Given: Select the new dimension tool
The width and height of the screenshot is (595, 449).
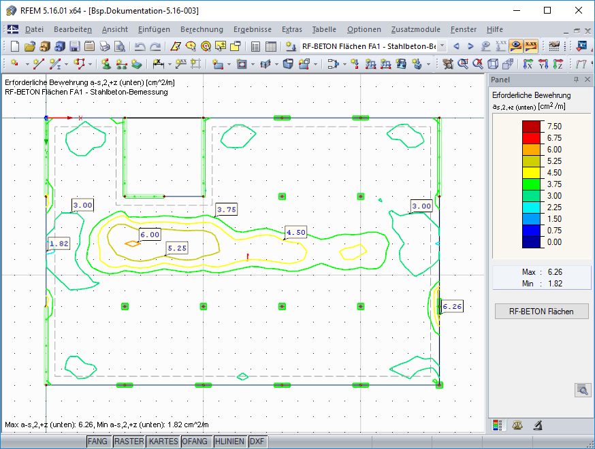Looking at the screenshot, I should (158, 64).
